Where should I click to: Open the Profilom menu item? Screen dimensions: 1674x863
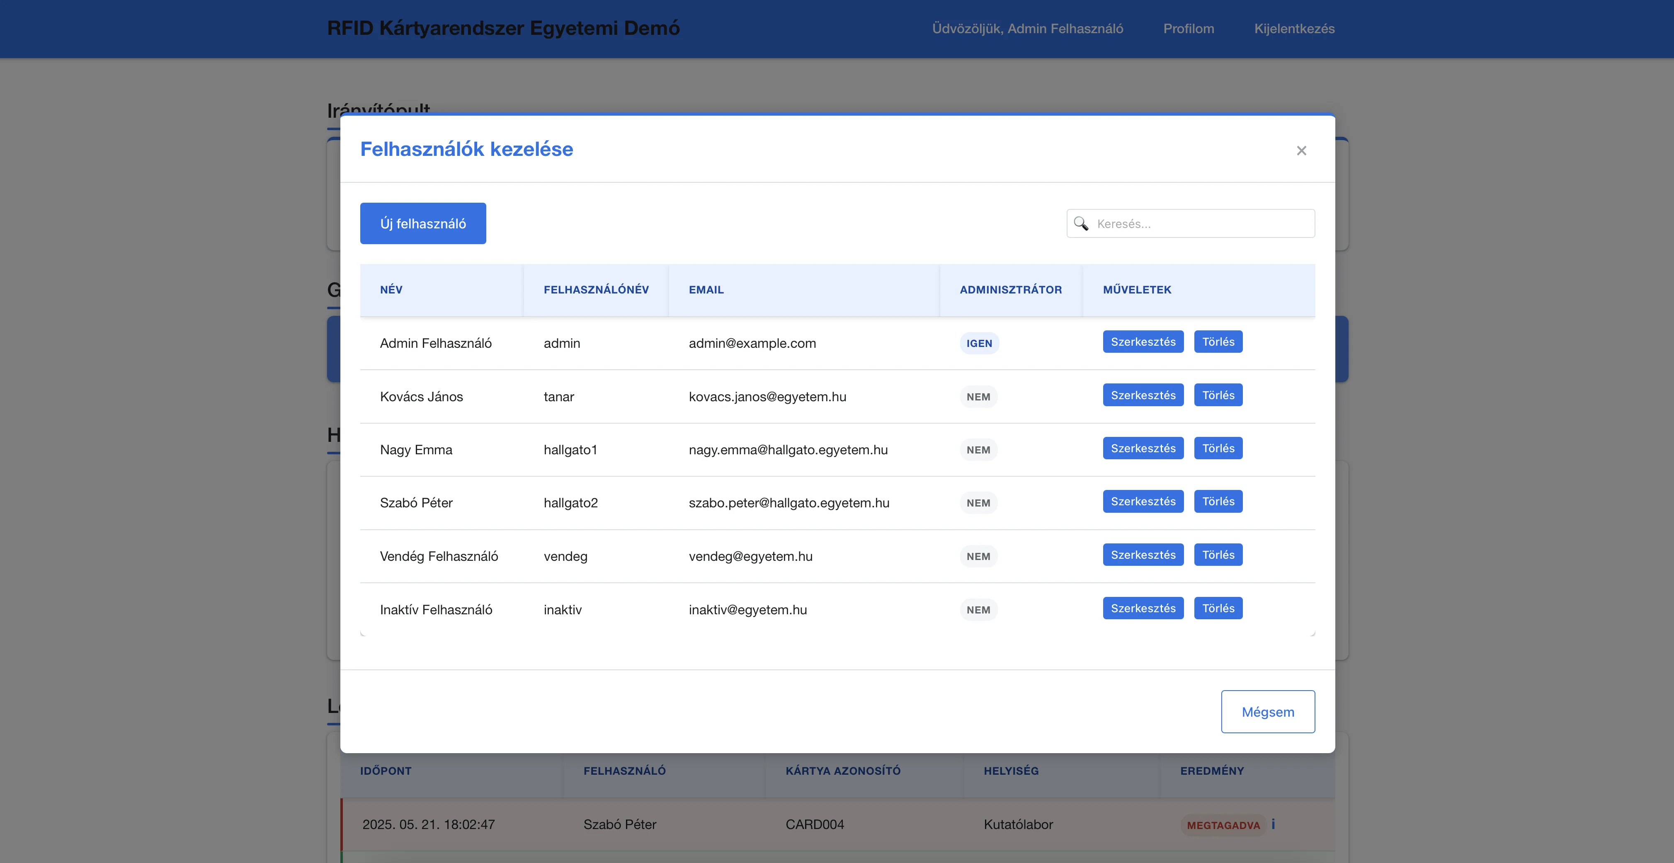(x=1189, y=29)
